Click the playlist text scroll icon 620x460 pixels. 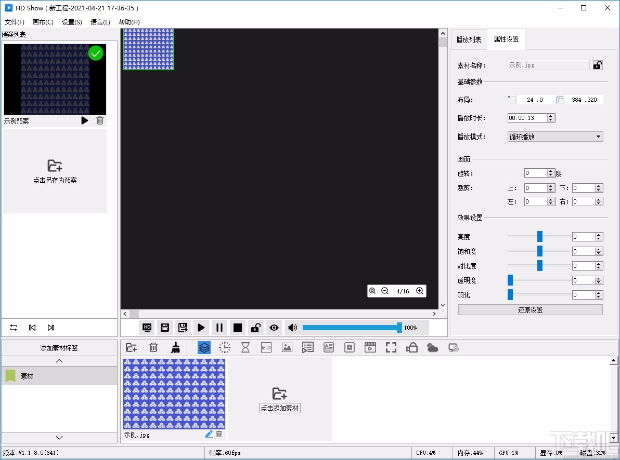pyautogui.click(x=307, y=347)
